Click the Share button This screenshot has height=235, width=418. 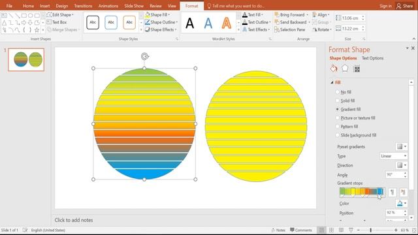[405, 6]
